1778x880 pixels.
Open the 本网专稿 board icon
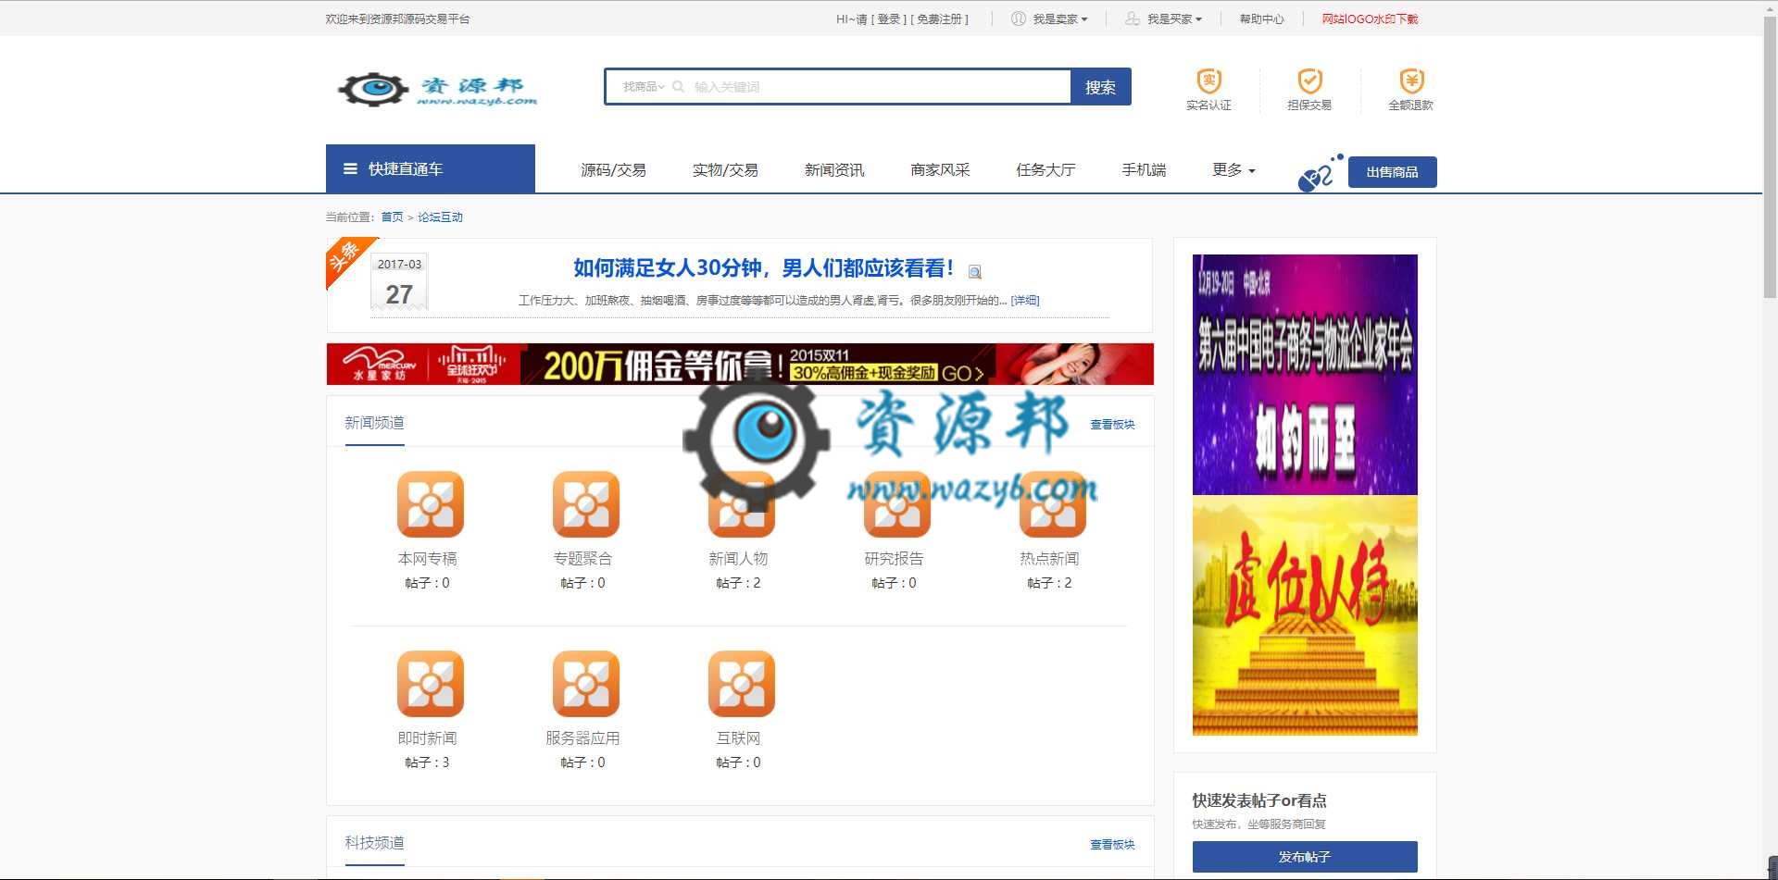(x=431, y=504)
